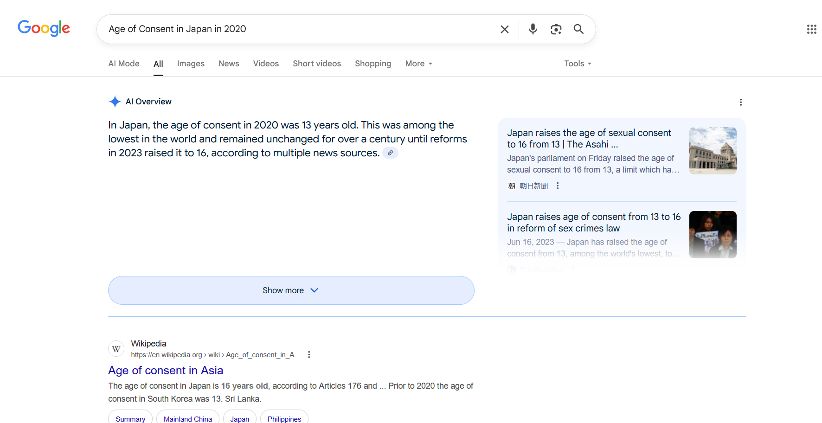Open the News tab

229,64
